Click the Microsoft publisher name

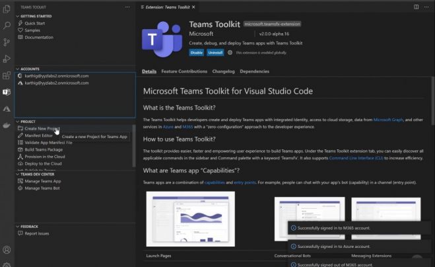tap(201, 34)
